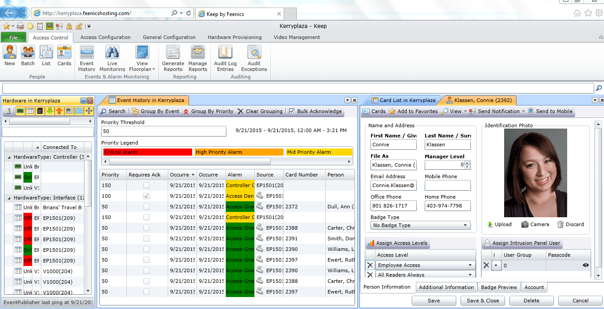
Task: Select the New person icon
Action: [9, 58]
